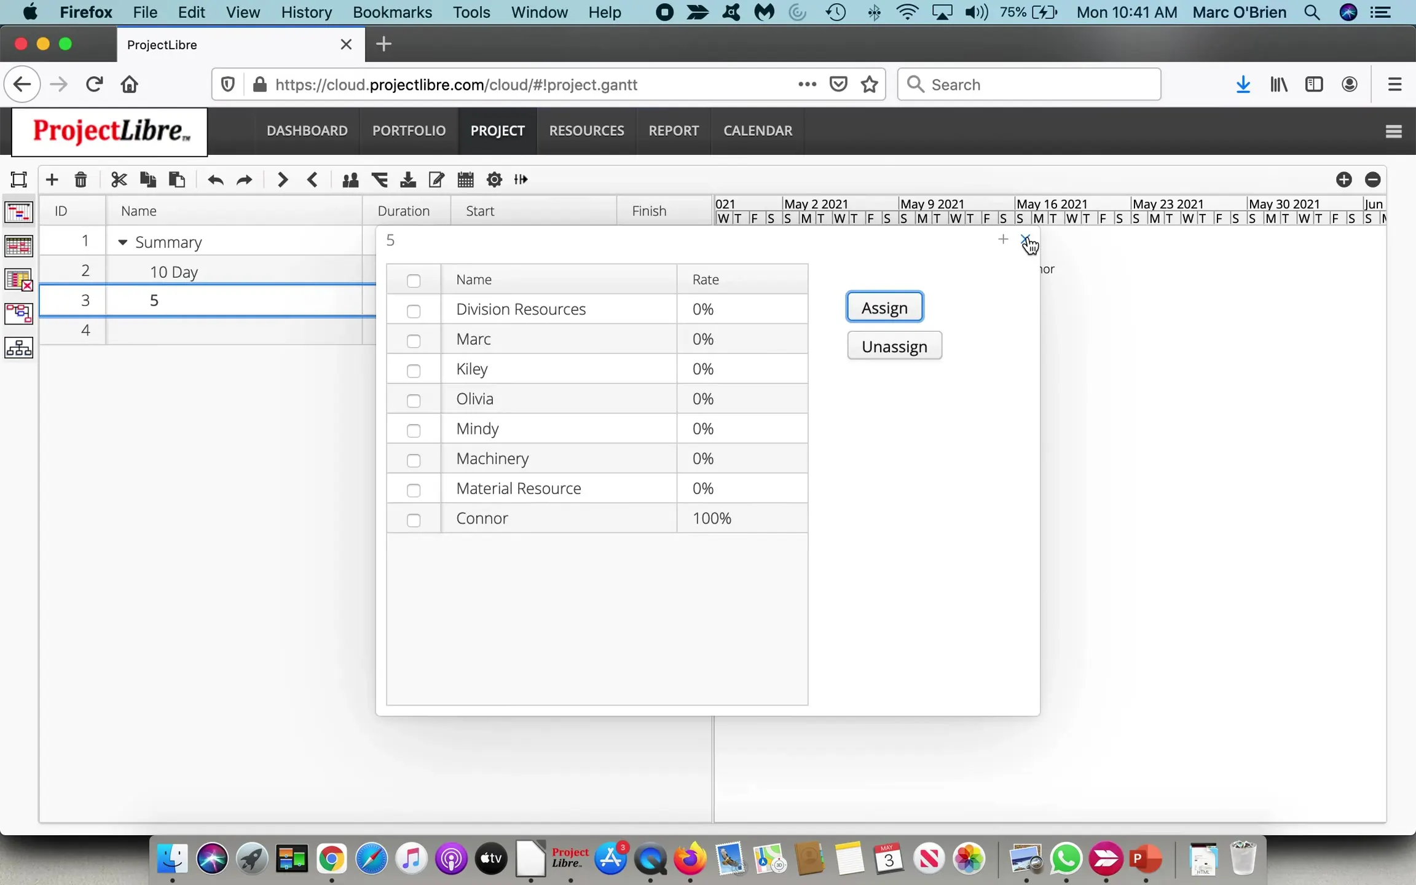This screenshot has width=1416, height=885.
Task: Click the cut scissors icon
Action: 119,179
